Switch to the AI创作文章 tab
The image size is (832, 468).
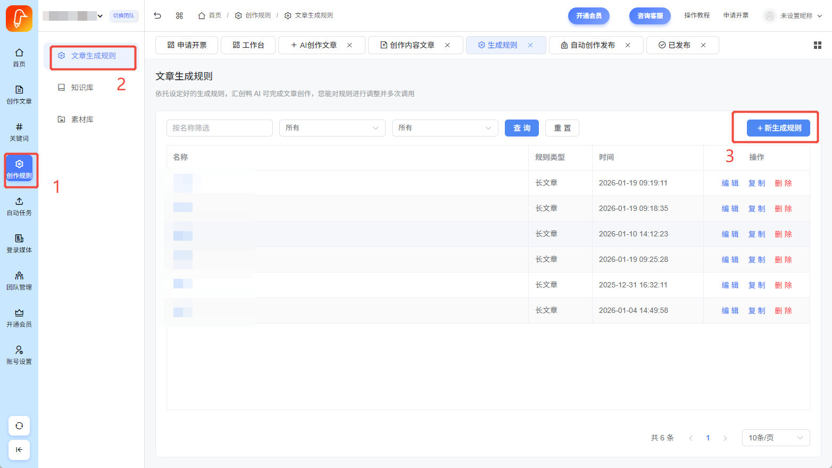click(x=318, y=45)
